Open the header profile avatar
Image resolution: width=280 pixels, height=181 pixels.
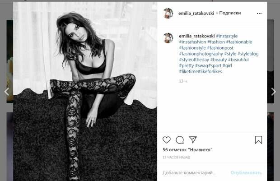click(168, 13)
